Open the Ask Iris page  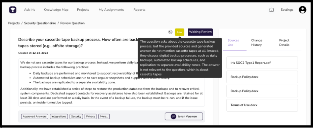tap(30, 10)
